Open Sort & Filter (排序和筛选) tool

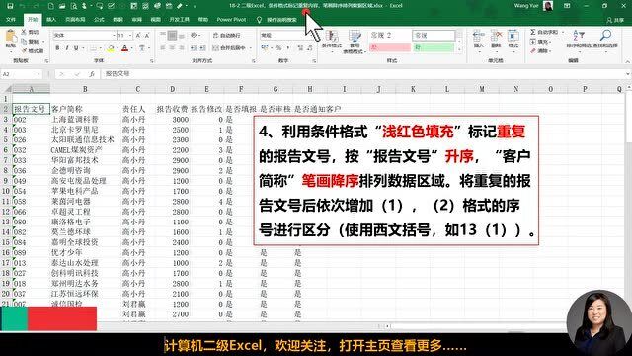(578, 40)
